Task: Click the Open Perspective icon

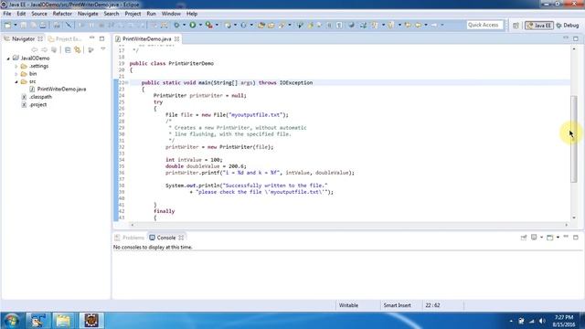Action: (516, 26)
